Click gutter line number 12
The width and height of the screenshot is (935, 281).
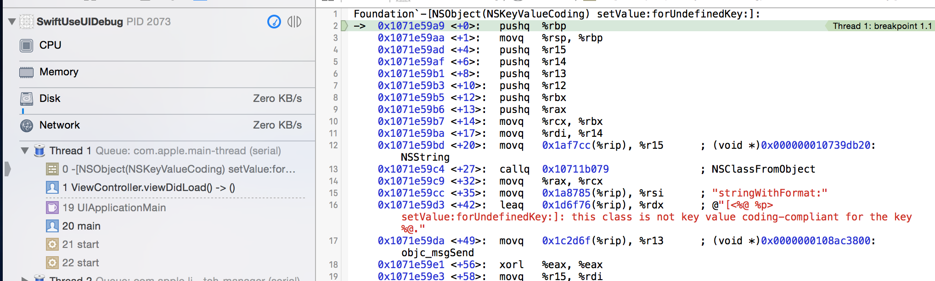[x=333, y=145]
